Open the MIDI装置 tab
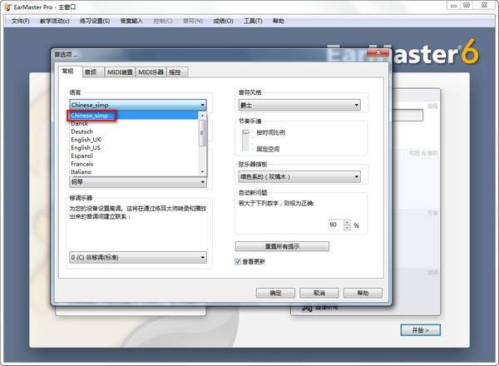 [x=120, y=72]
